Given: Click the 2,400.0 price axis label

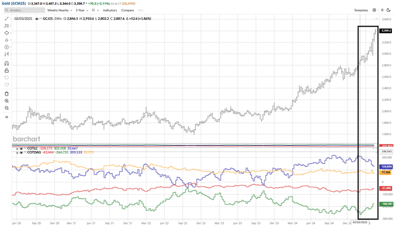Looking at the screenshot, I should tap(386, 88).
